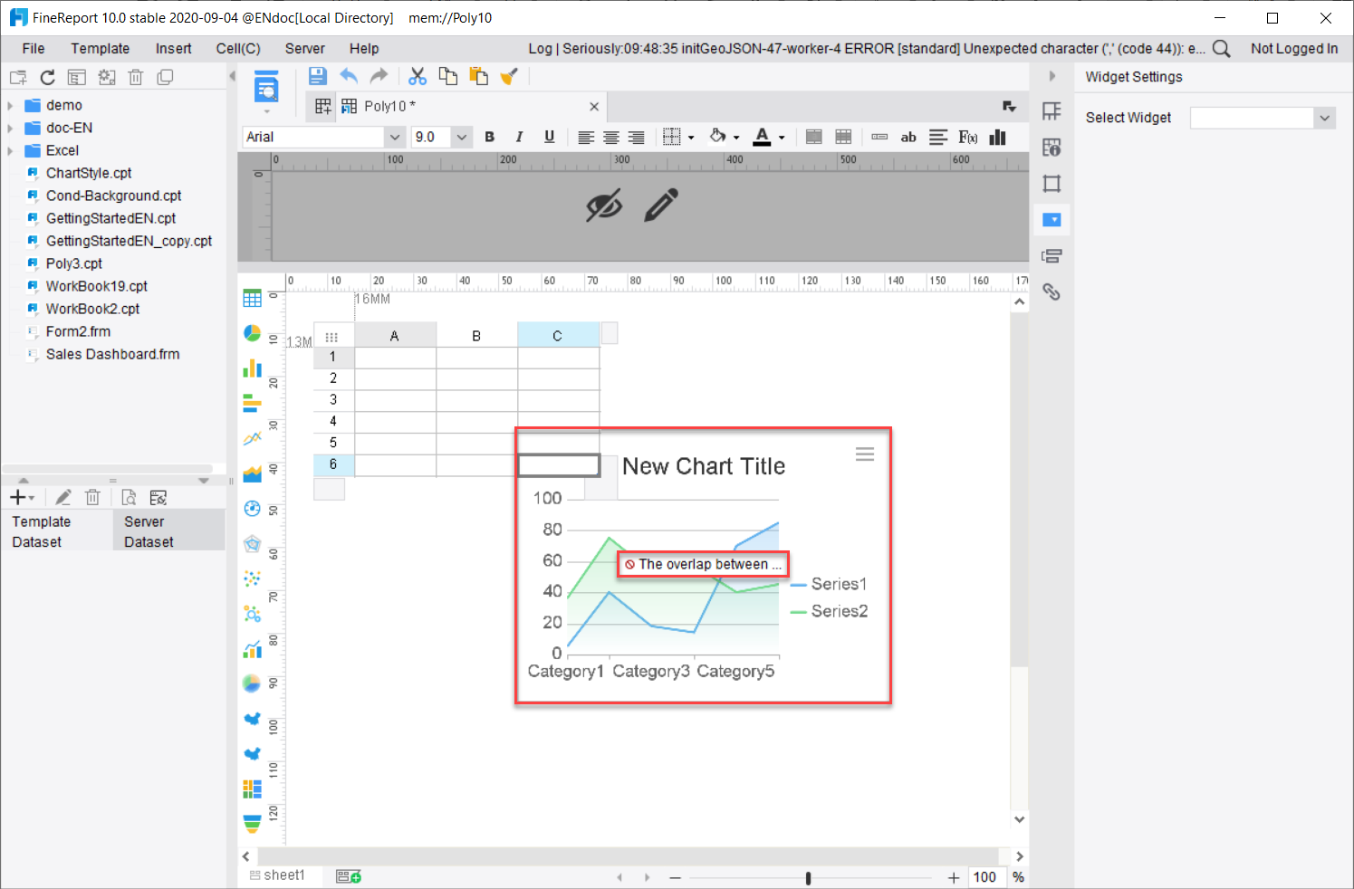This screenshot has height=889, width=1354.
Task: Click the zoom slider handle
Action: [808, 877]
